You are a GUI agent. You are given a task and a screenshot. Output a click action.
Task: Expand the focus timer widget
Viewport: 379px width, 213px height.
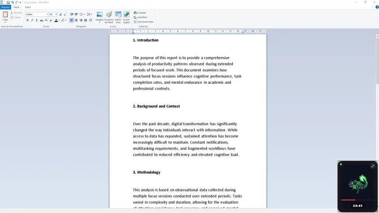tap(372, 166)
